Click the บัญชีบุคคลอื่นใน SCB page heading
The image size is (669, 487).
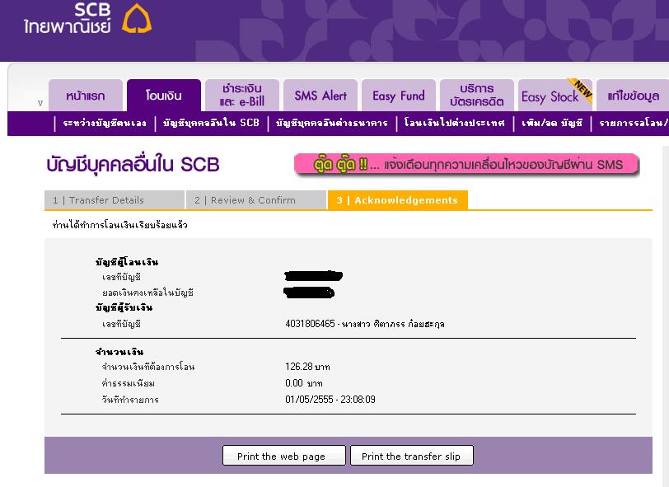(x=133, y=165)
